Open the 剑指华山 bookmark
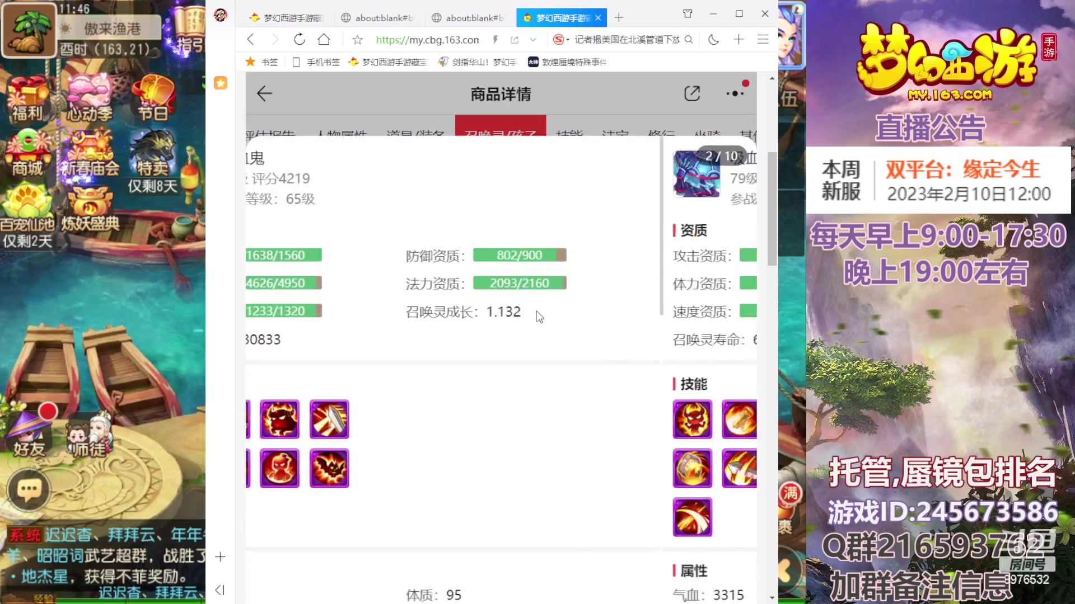 (478, 62)
